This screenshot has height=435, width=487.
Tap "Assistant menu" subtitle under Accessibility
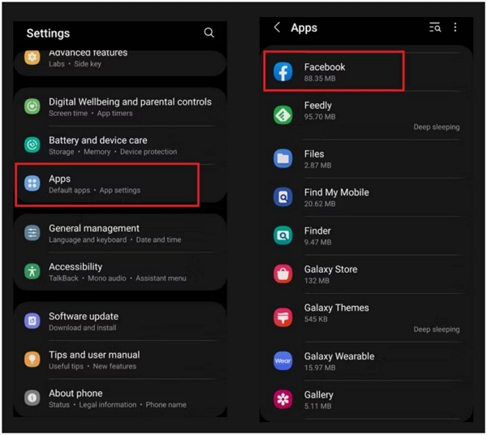(x=161, y=278)
